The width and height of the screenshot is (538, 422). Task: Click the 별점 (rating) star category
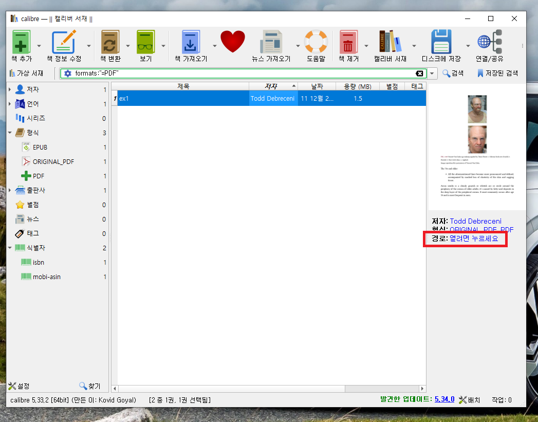27,205
